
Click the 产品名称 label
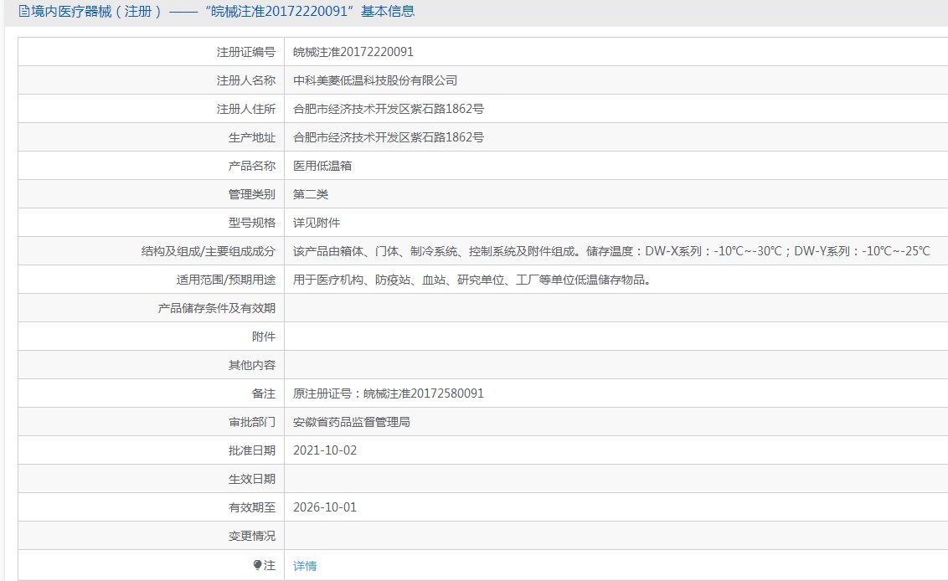pyautogui.click(x=252, y=166)
